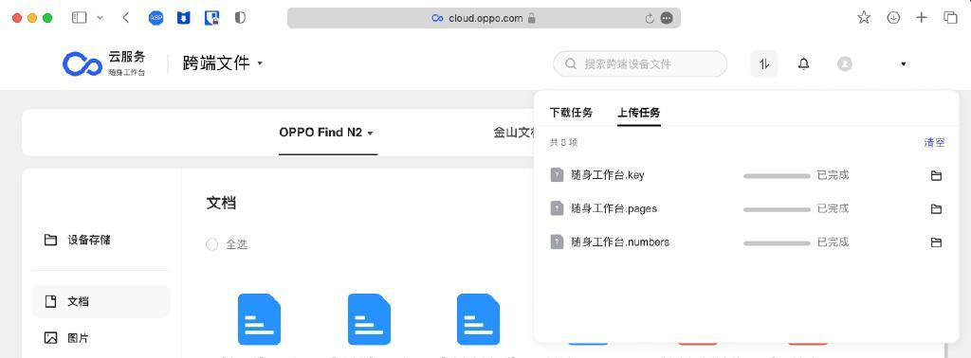Open the address bar more options ellipsis
This screenshot has width=971, height=358.
667,19
